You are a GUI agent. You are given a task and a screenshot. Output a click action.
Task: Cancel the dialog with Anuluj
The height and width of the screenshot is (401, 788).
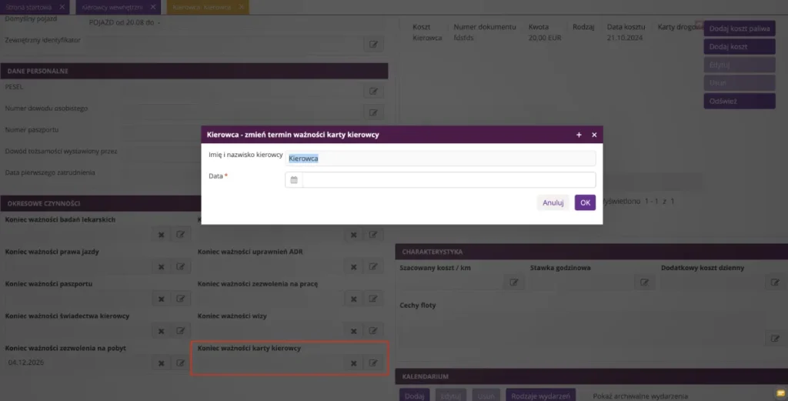point(553,202)
